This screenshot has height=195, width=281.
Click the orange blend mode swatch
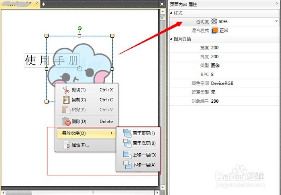(215, 30)
